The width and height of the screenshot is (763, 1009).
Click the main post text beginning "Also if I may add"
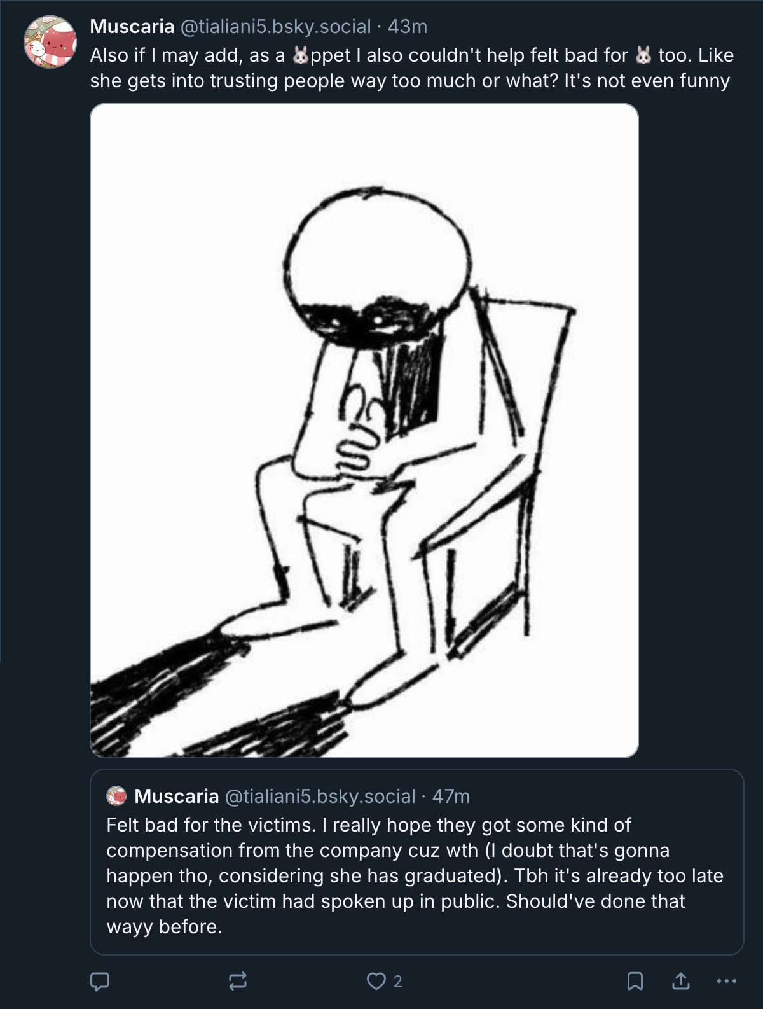pyautogui.click(x=412, y=68)
